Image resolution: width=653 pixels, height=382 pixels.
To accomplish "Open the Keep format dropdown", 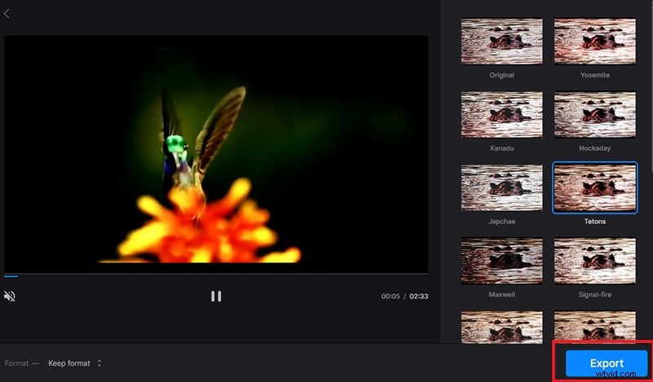I will pyautogui.click(x=74, y=363).
